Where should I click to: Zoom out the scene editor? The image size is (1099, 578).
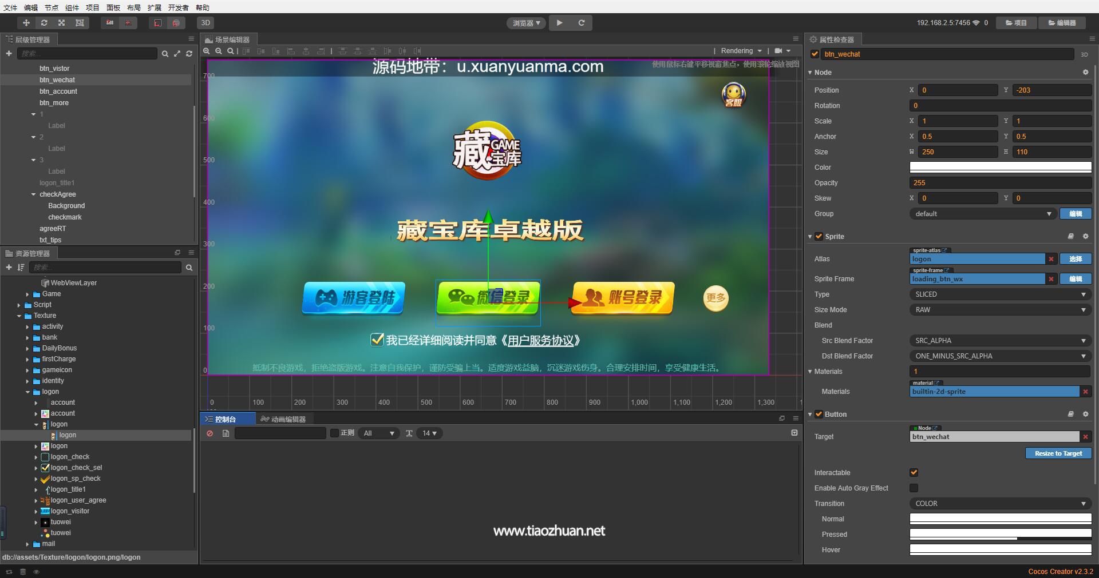pos(219,51)
